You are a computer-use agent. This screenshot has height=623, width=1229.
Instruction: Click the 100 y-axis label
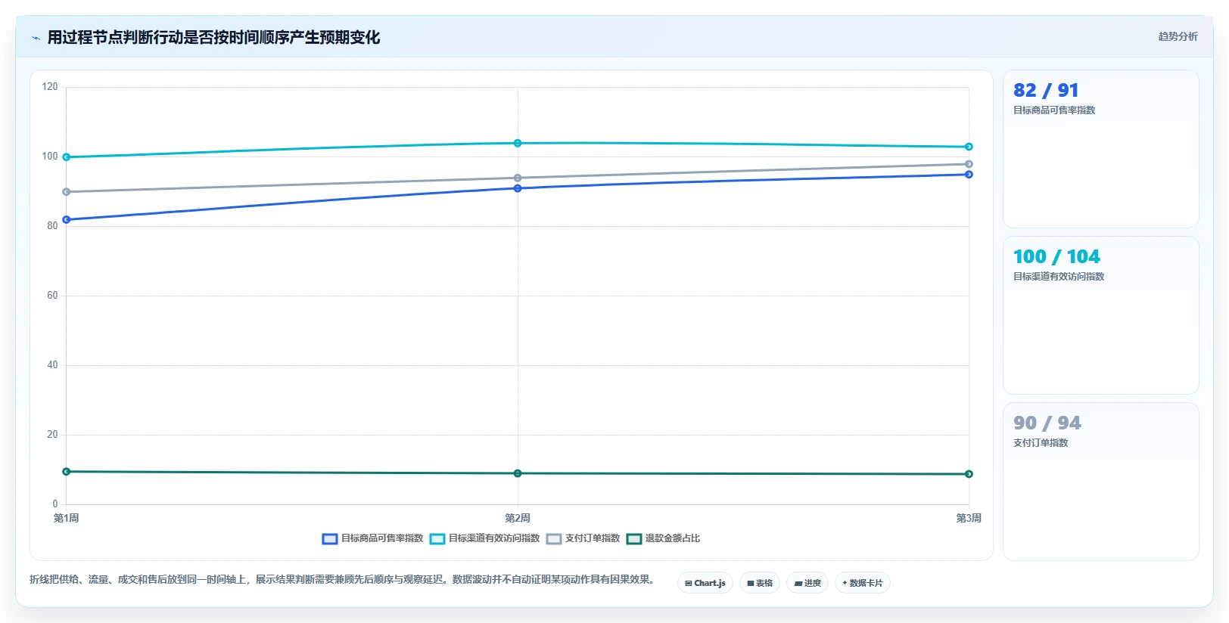[50, 157]
